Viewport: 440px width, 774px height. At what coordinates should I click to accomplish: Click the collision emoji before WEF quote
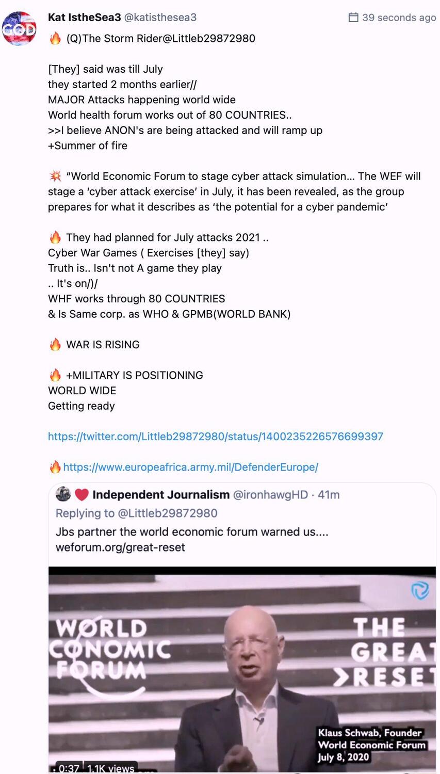point(55,176)
